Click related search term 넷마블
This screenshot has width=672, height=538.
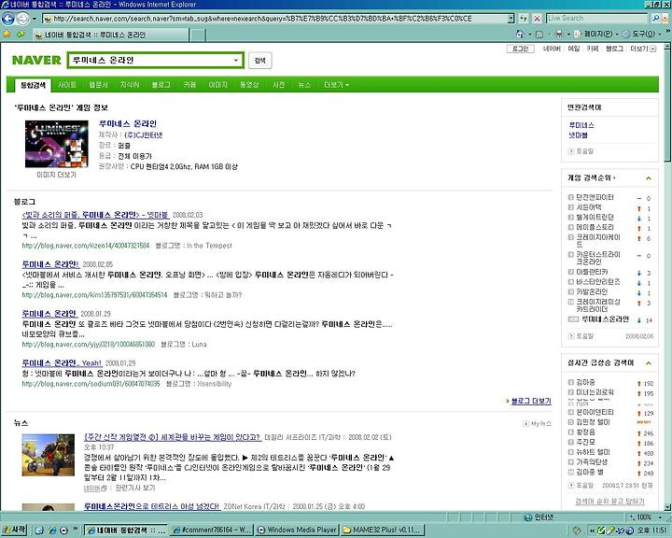(x=578, y=135)
